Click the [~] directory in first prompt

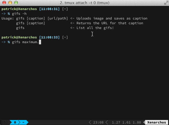click(x=65, y=9)
